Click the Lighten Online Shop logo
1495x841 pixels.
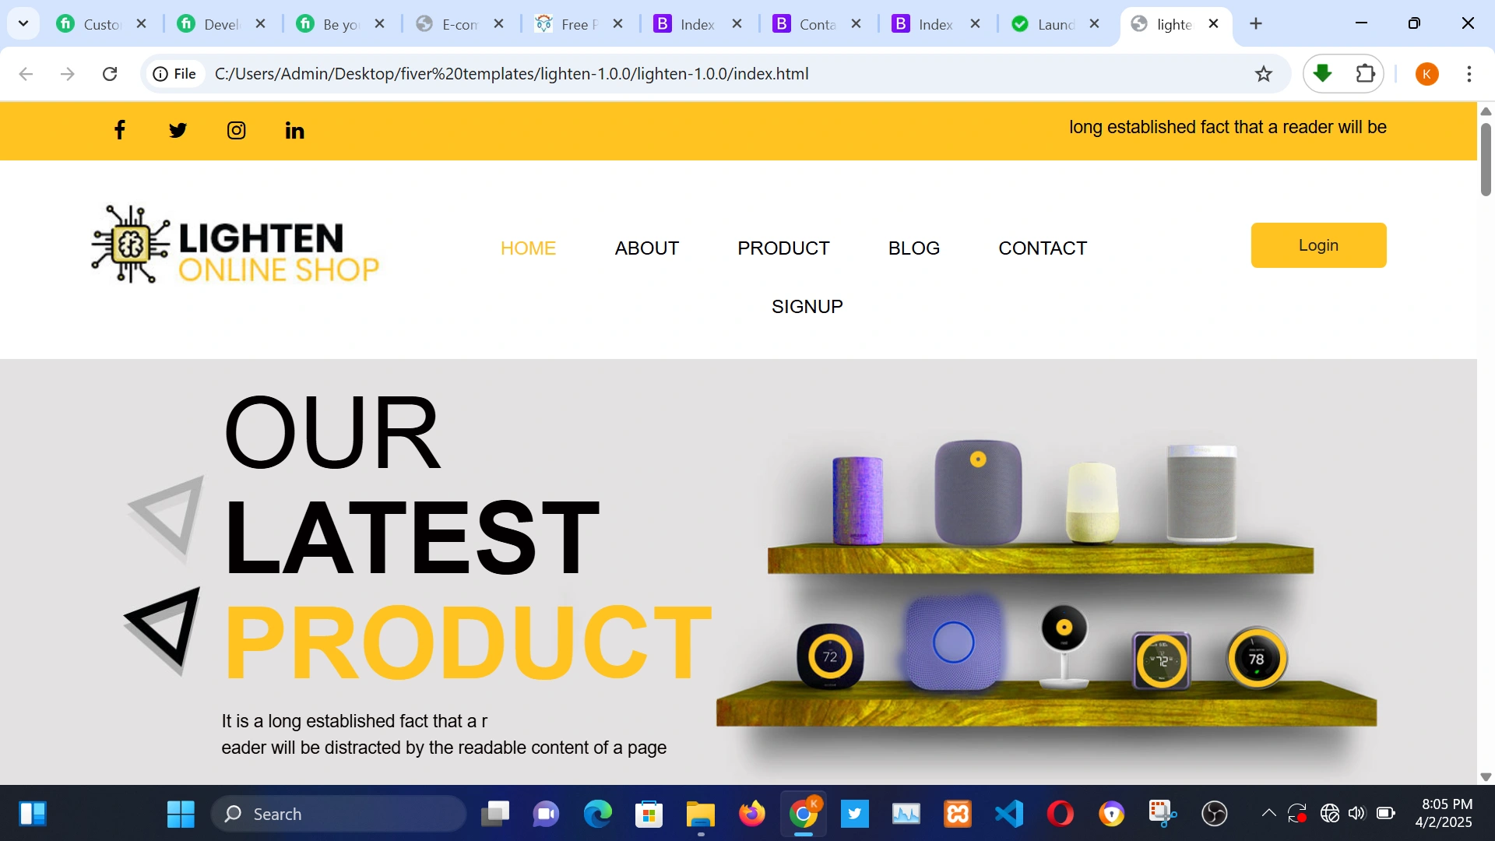click(235, 245)
